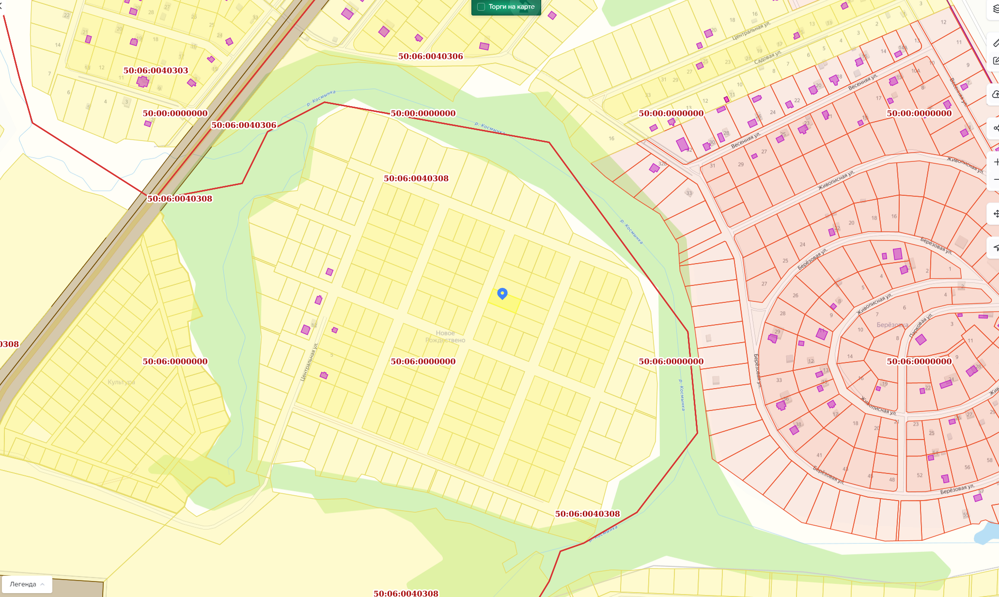This screenshot has width=999, height=597.
Task: Zoom in with the plus button
Action: (x=996, y=162)
